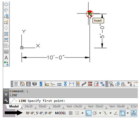Expand the isometric drafting dropdown arrow

pos(111,113)
